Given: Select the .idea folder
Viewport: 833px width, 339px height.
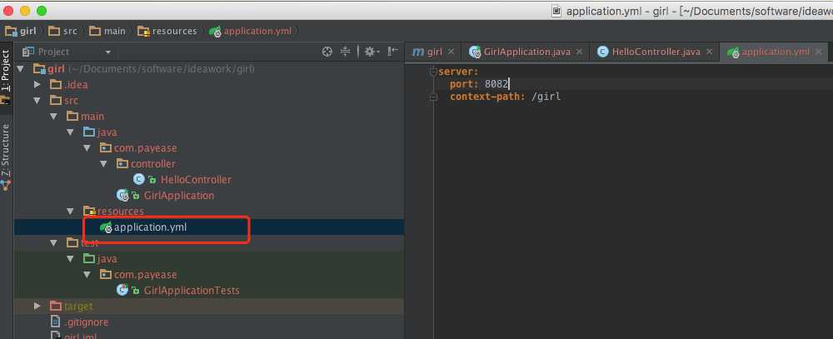Looking at the screenshot, I should coord(76,84).
